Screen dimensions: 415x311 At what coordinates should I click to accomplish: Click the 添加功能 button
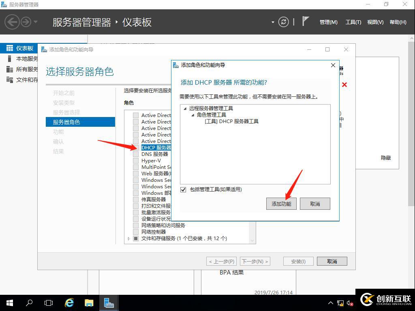(282, 203)
